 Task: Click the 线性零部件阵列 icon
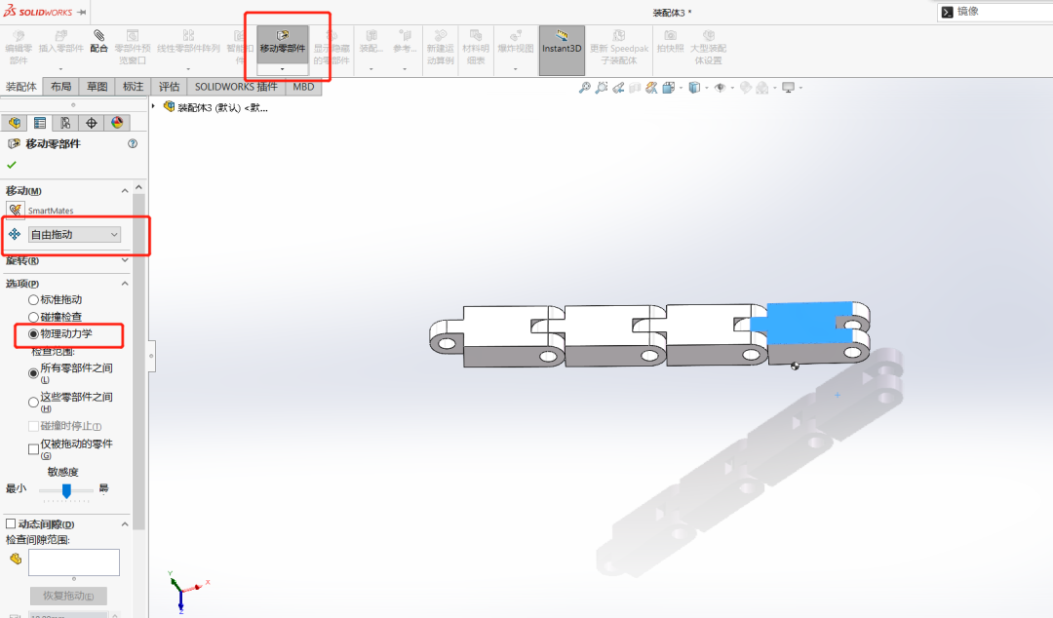coord(189,36)
